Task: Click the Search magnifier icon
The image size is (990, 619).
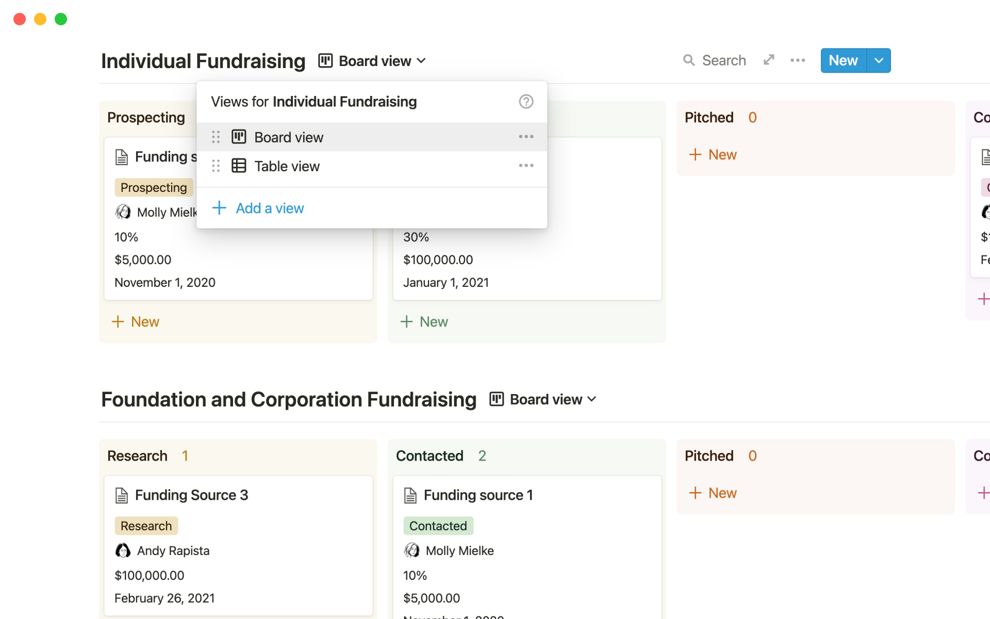Action: click(688, 60)
